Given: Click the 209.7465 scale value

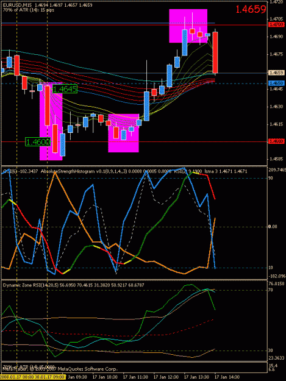Looking at the screenshot, I should (277, 170).
